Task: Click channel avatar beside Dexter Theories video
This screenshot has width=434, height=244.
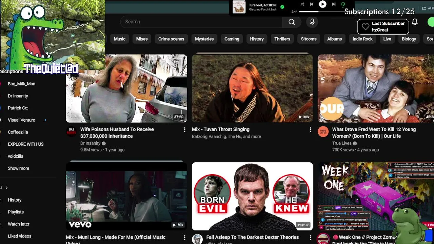Action: pyautogui.click(x=197, y=239)
